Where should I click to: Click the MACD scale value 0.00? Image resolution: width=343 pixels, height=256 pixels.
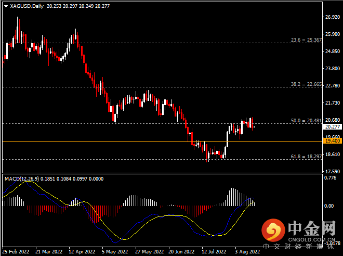329,206
